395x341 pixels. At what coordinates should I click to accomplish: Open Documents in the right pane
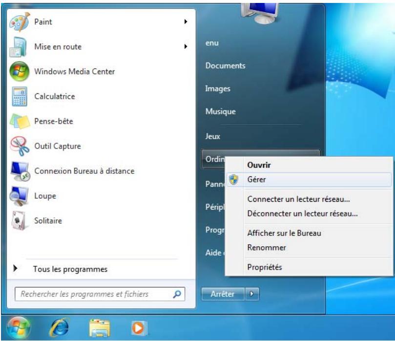[x=226, y=66]
